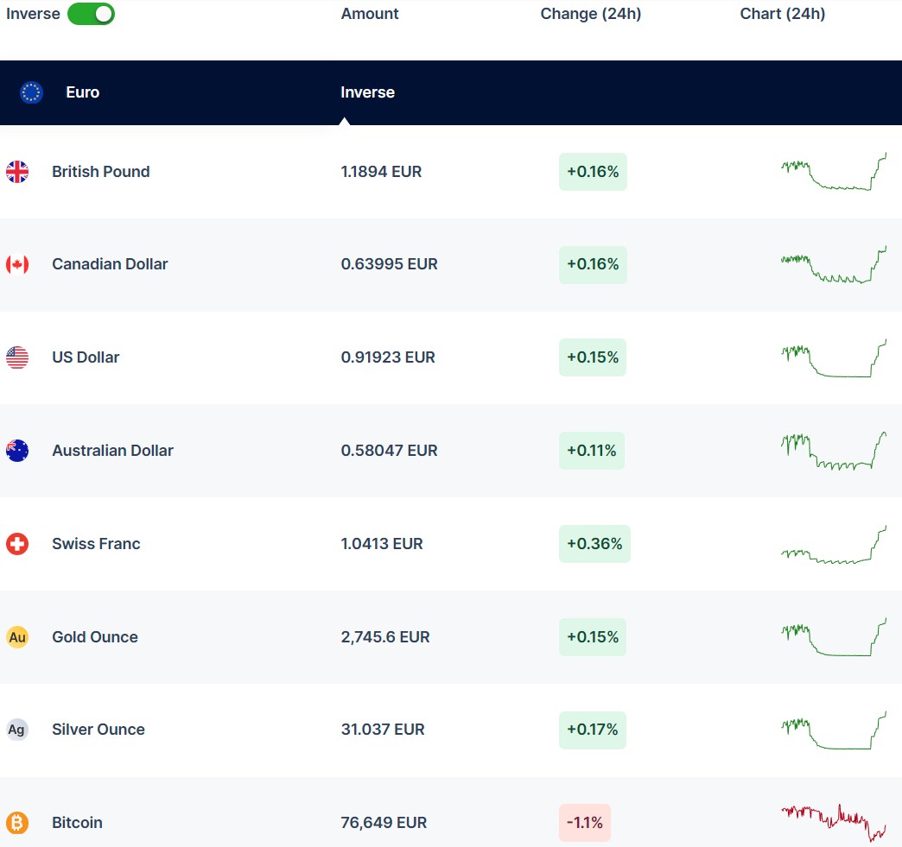This screenshot has width=902, height=847.
Task: Open the Swiss Franc currency link
Action: tap(96, 544)
